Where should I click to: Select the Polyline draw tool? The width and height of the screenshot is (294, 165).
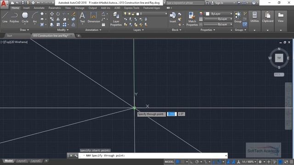pyautogui.click(x=14, y=17)
